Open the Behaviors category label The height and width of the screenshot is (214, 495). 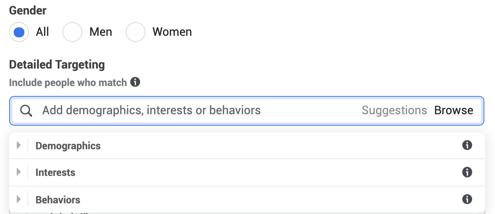58,200
